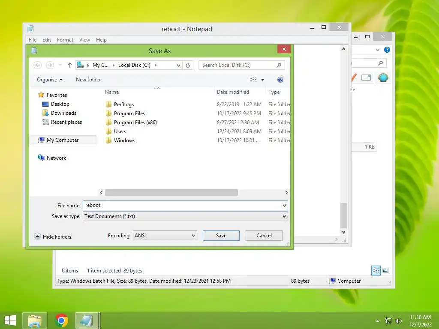The height and width of the screenshot is (329, 439).
Task: Go up one folder level
Action: click(70, 65)
